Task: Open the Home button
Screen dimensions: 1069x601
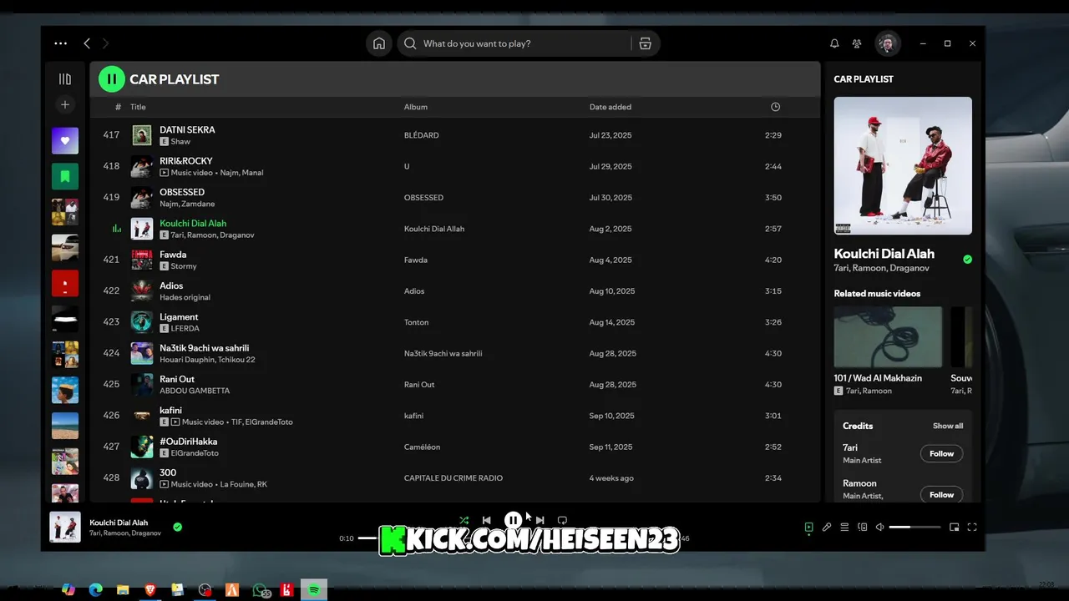Action: pyautogui.click(x=379, y=43)
